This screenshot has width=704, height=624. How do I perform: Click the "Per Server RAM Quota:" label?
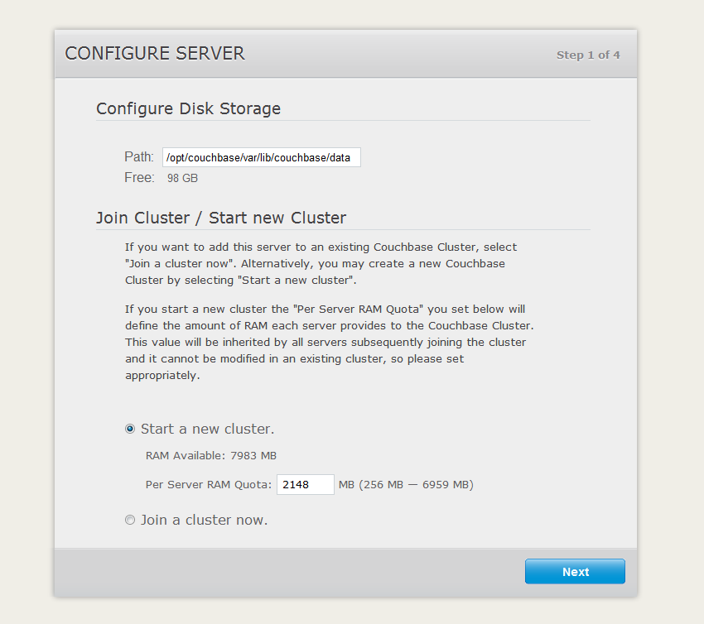pyautogui.click(x=209, y=485)
